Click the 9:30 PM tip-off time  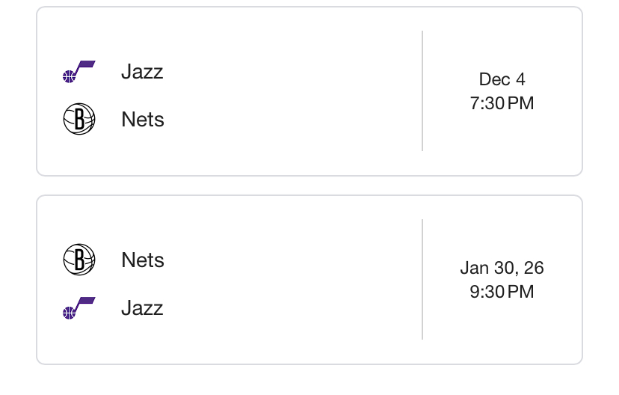502,292
